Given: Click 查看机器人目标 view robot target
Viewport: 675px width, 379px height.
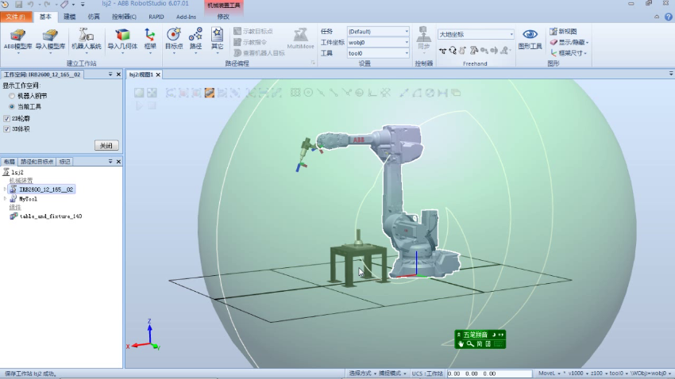Looking at the screenshot, I should coord(260,53).
